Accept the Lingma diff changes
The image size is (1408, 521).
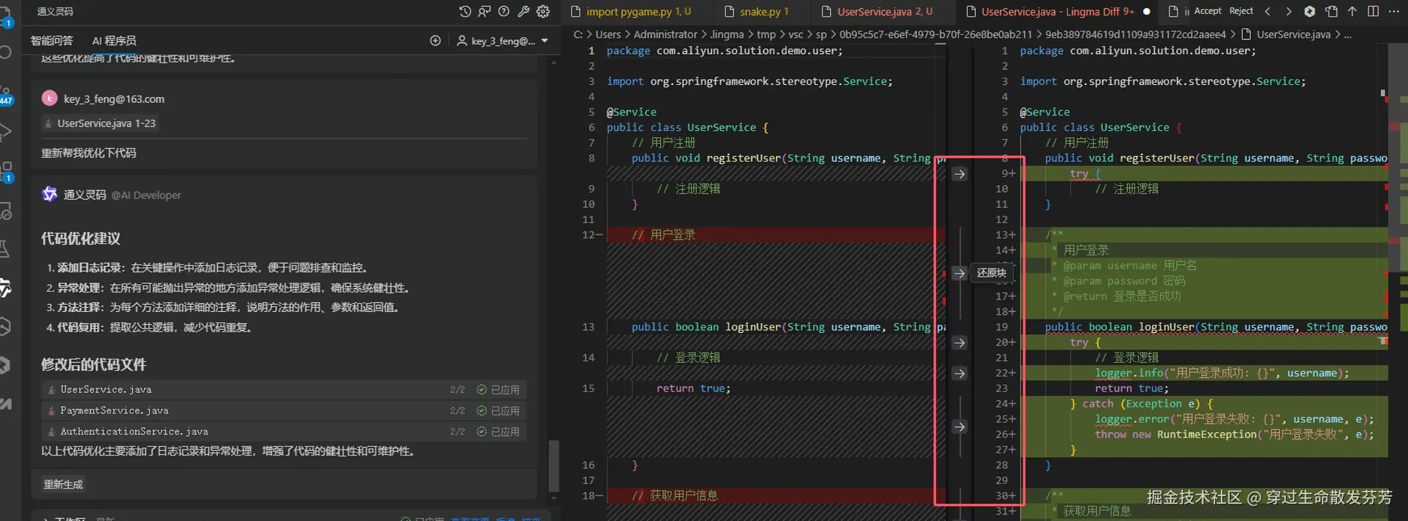(x=1207, y=11)
